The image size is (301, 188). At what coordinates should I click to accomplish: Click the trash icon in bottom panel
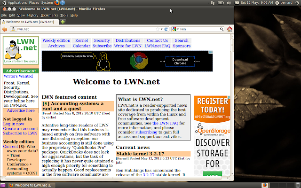298,185
